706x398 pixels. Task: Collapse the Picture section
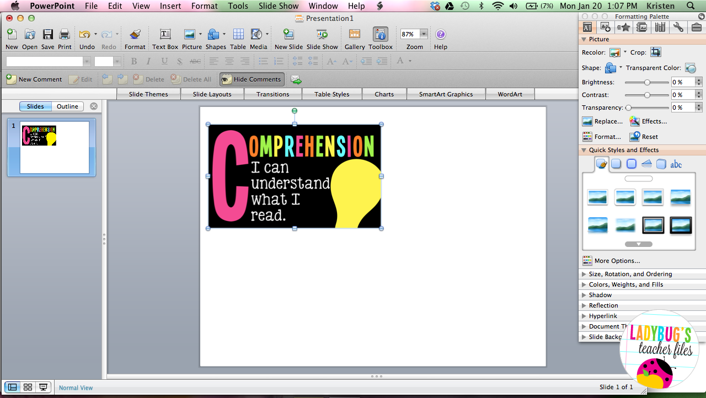tap(584, 40)
